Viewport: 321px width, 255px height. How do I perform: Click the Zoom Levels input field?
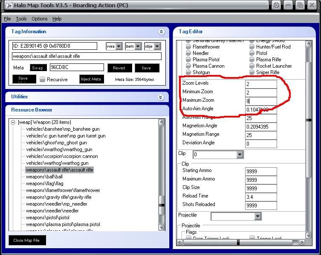[261, 84]
